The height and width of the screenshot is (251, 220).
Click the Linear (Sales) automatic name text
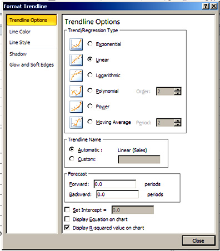click(x=132, y=150)
